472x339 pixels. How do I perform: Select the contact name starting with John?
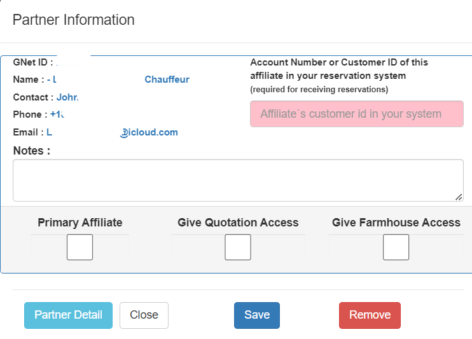coord(67,97)
